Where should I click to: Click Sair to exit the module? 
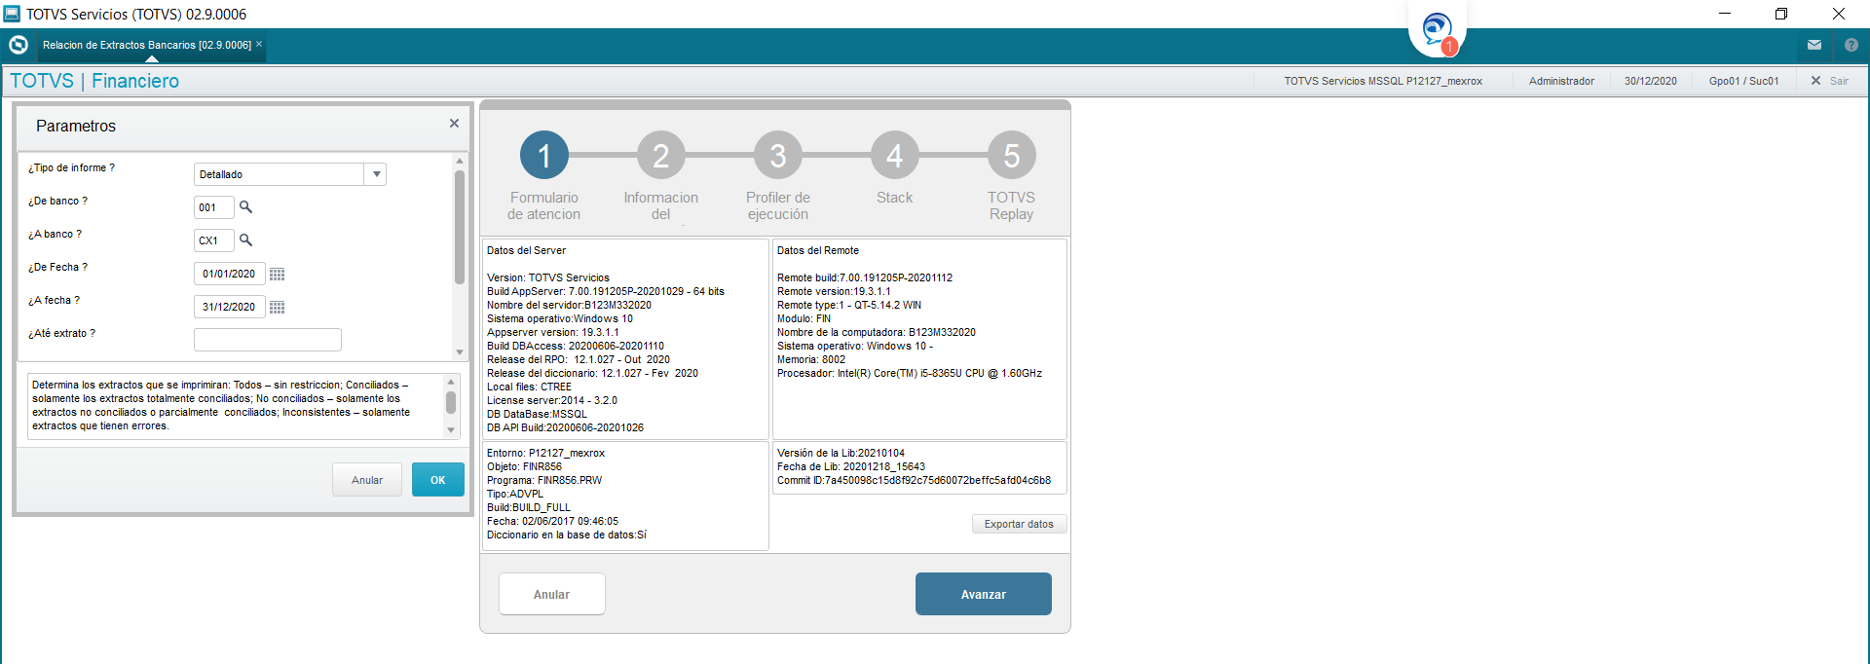click(1830, 81)
